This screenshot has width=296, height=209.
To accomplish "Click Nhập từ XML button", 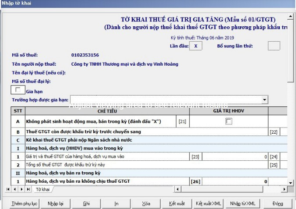I will [x=243, y=203].
